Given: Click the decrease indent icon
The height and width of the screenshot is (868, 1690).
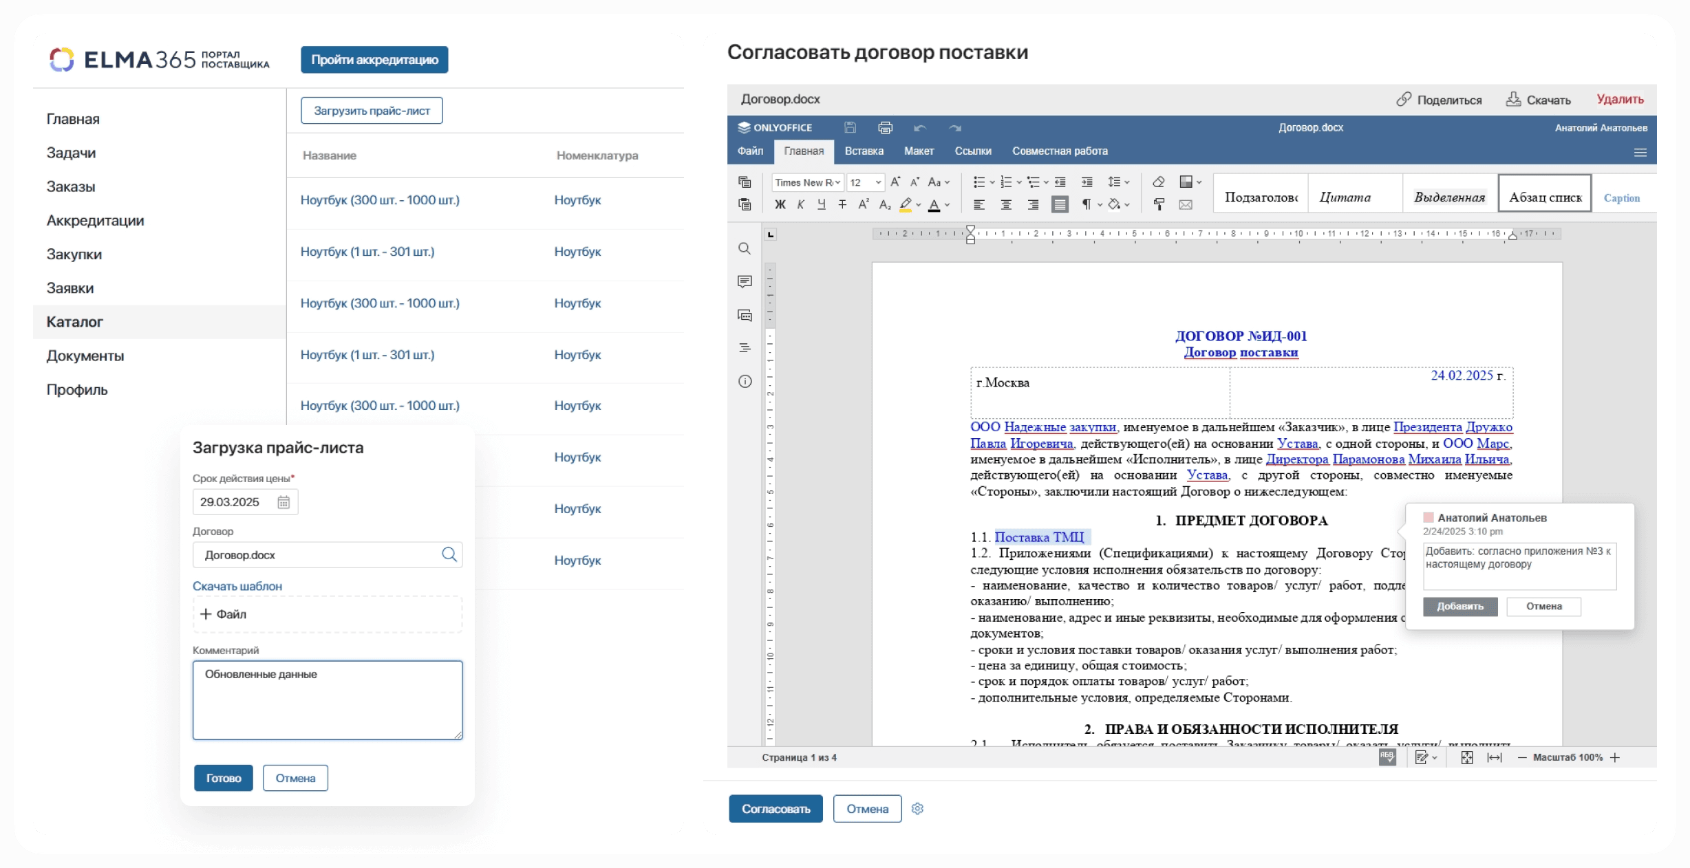Looking at the screenshot, I should click(x=1060, y=182).
